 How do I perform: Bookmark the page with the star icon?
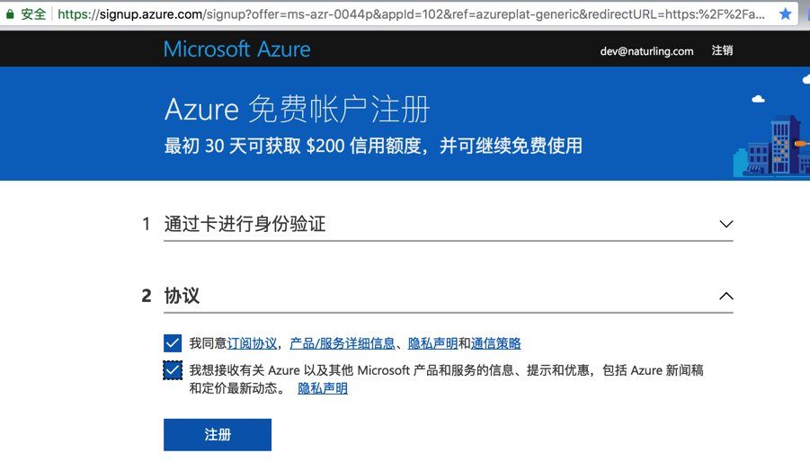coord(785,14)
